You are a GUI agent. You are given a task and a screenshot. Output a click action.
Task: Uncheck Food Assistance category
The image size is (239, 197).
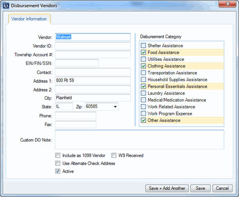coord(144,52)
